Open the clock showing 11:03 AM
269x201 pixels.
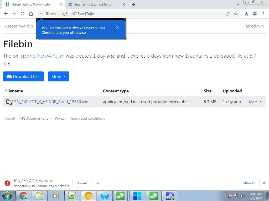tap(255, 196)
